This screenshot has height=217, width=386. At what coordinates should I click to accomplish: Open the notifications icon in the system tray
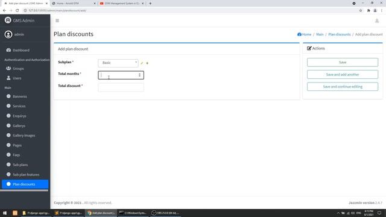(379, 213)
